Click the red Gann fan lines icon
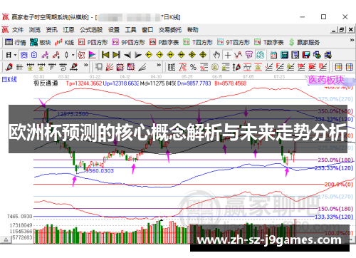 click(109, 67)
